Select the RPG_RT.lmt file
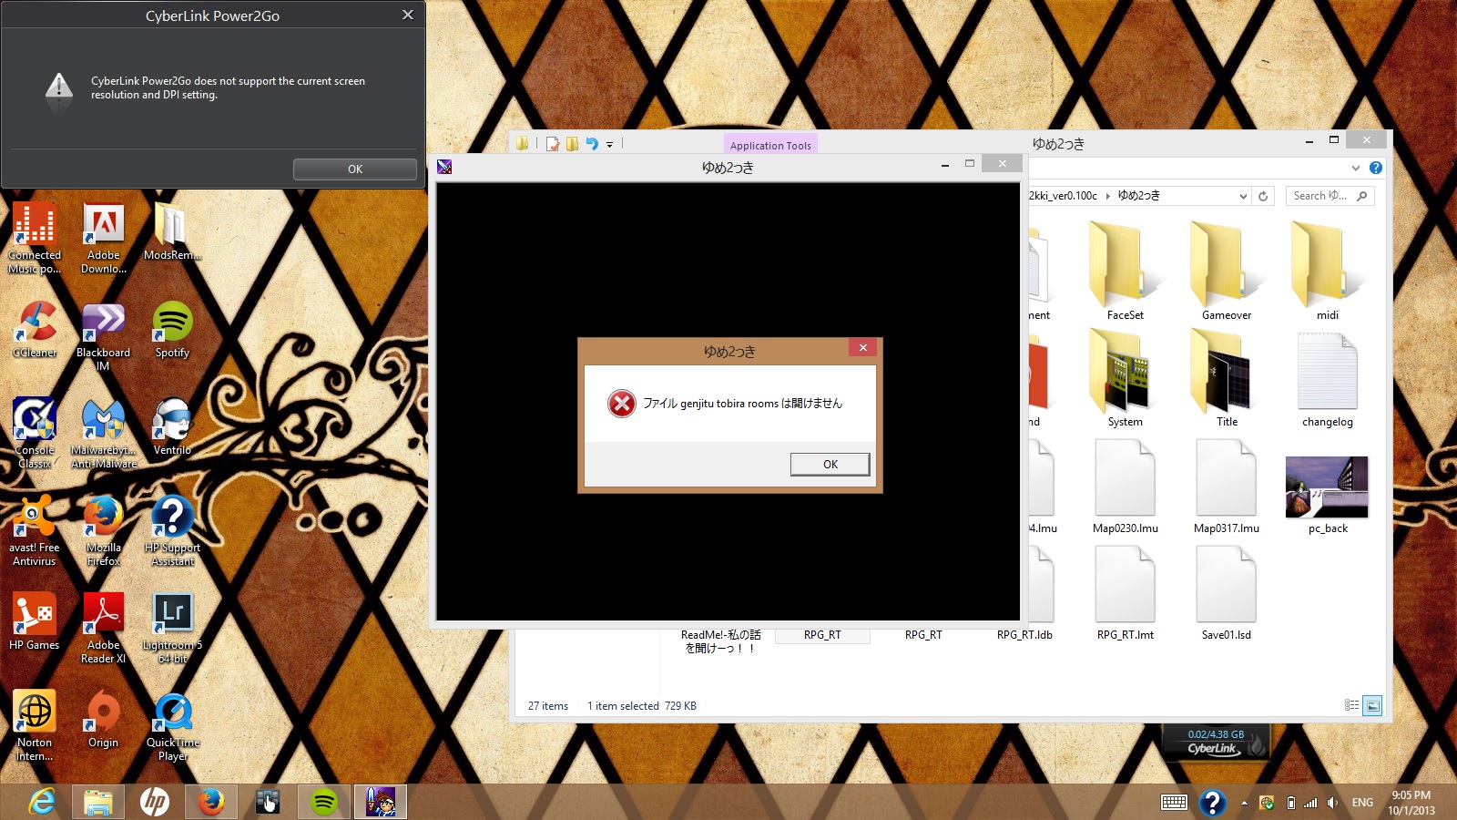 click(x=1126, y=592)
